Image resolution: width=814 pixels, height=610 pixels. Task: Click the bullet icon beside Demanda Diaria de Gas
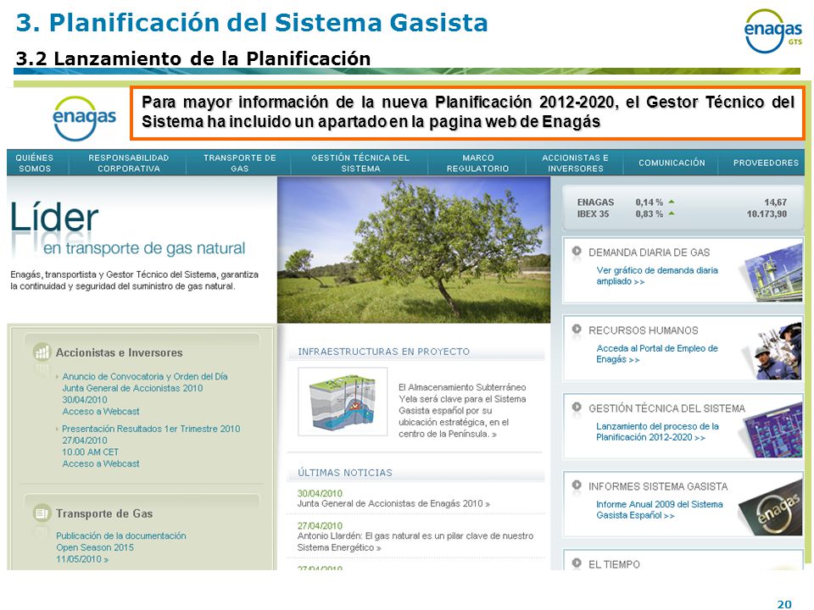click(577, 251)
